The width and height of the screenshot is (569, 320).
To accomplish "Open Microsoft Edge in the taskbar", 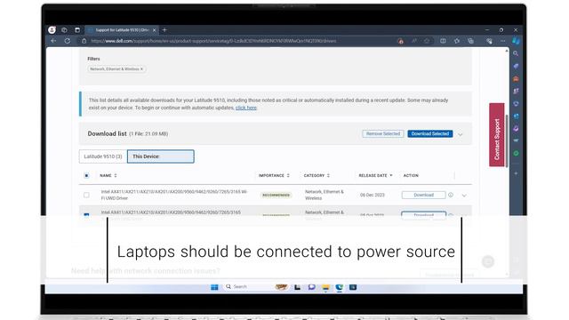I will pos(340,287).
